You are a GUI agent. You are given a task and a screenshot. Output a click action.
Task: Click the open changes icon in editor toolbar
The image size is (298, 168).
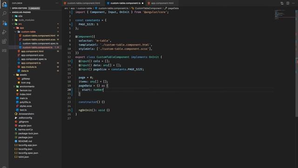[x=282, y=3]
